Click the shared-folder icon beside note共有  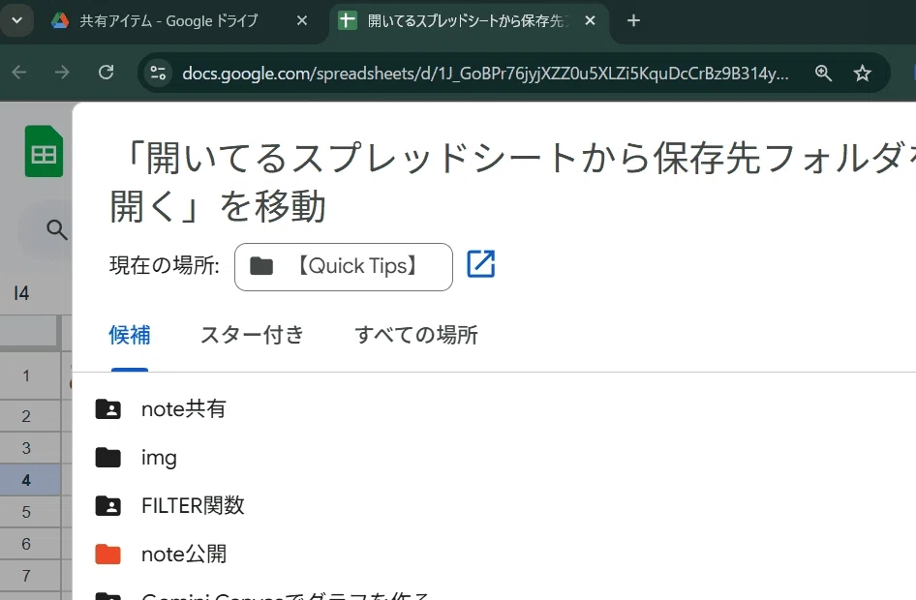(108, 409)
